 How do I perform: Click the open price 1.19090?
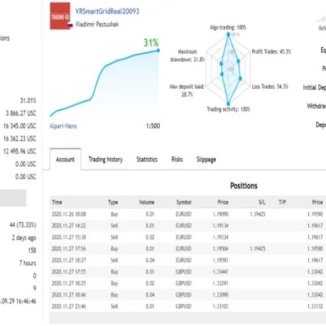pyautogui.click(x=221, y=214)
